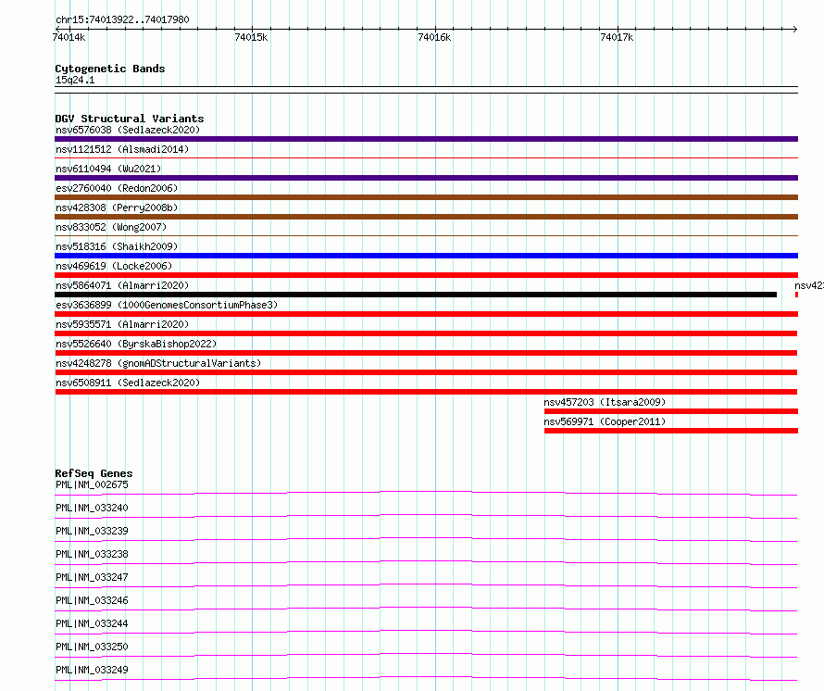Click the red bar under esv3636899
The height and width of the screenshot is (691, 824).
tap(426, 314)
